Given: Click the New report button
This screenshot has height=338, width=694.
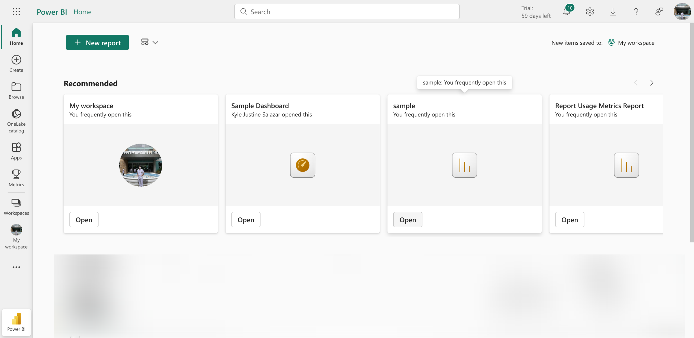Looking at the screenshot, I should pos(97,43).
